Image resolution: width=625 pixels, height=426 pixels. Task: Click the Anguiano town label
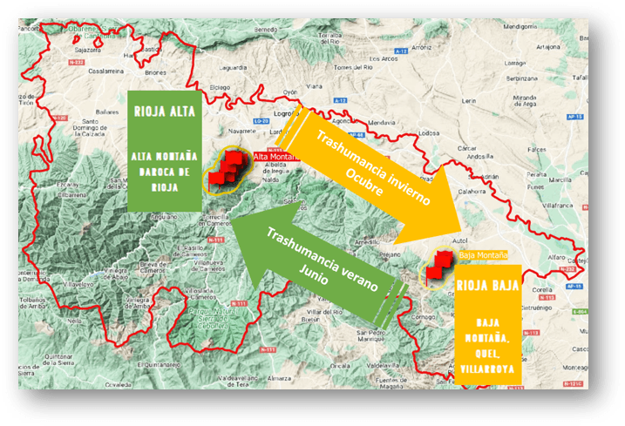(164, 217)
